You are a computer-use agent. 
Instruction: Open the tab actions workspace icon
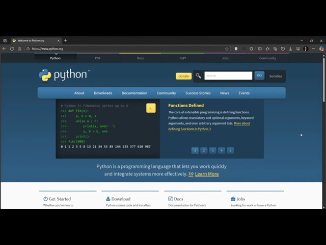point(5,41)
